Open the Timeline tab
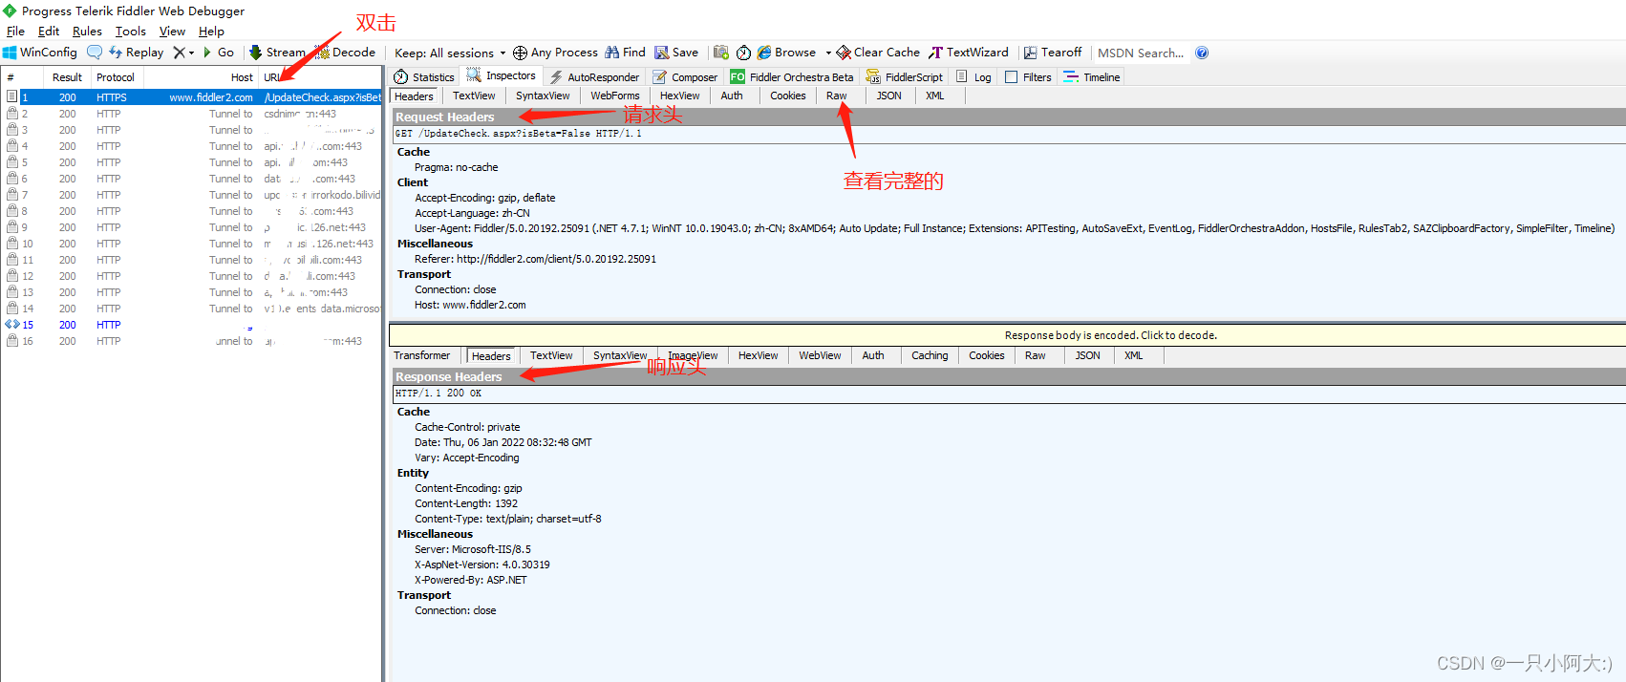This screenshot has height=682, width=1626. click(x=1091, y=77)
